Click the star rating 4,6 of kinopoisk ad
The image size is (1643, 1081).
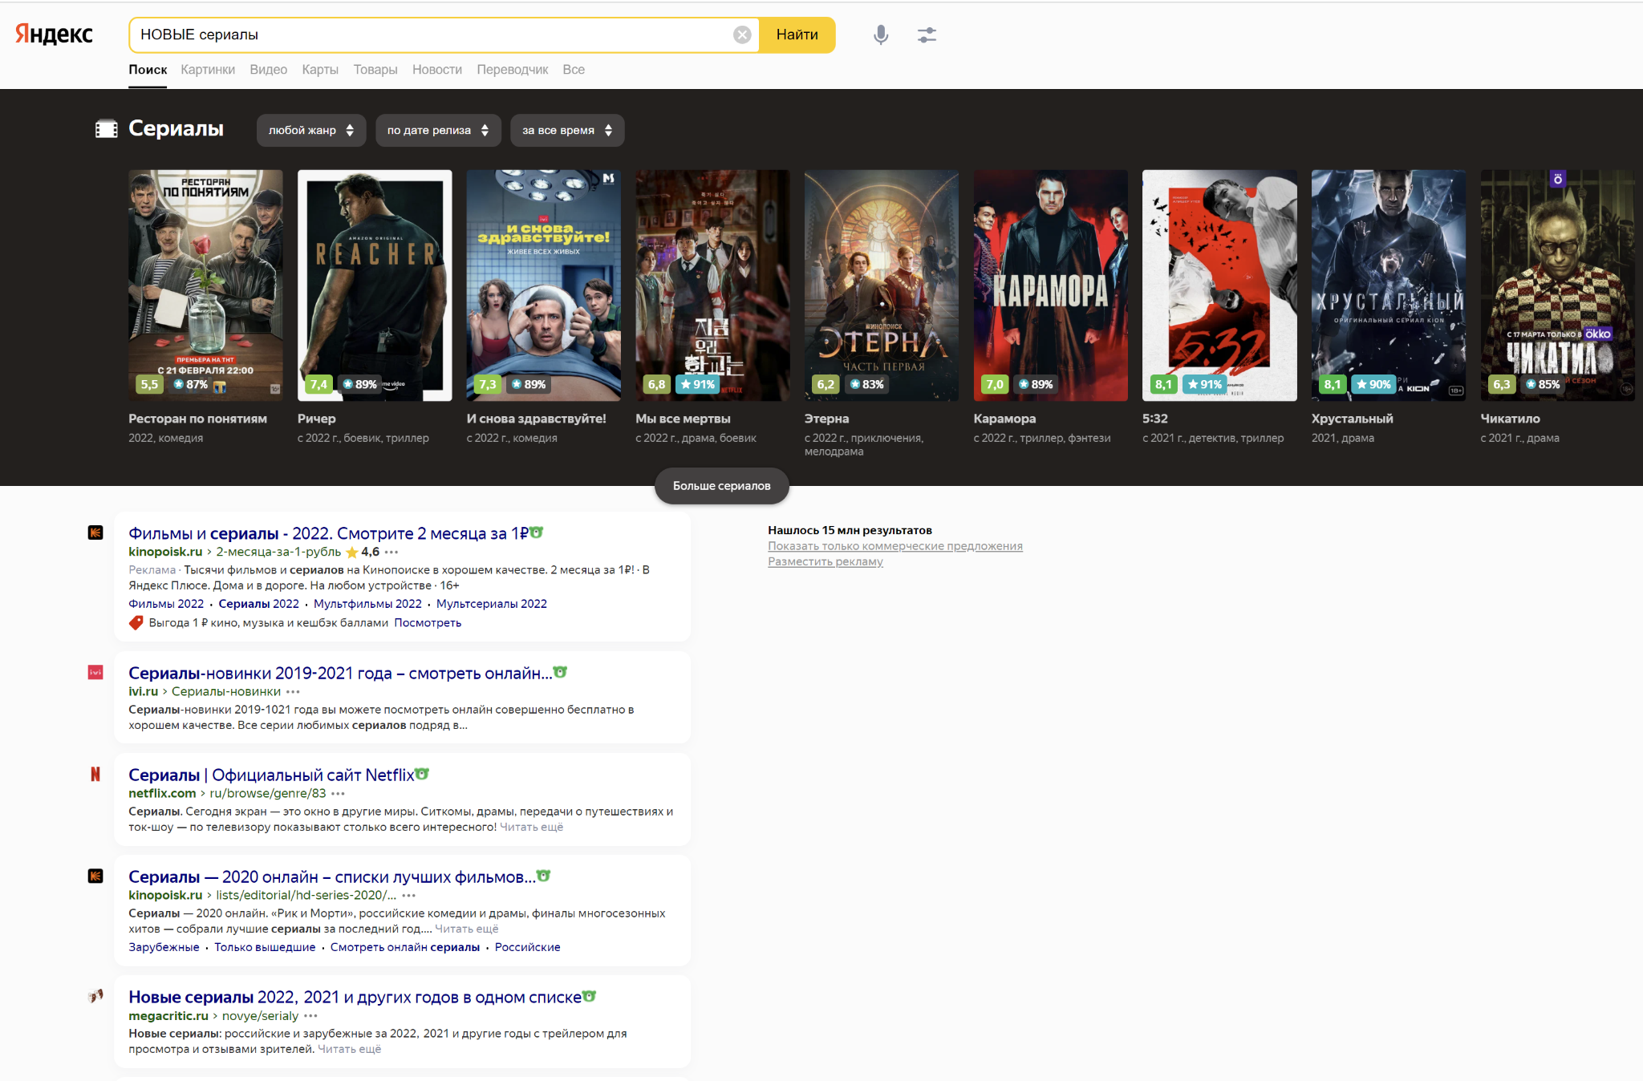[x=363, y=552]
